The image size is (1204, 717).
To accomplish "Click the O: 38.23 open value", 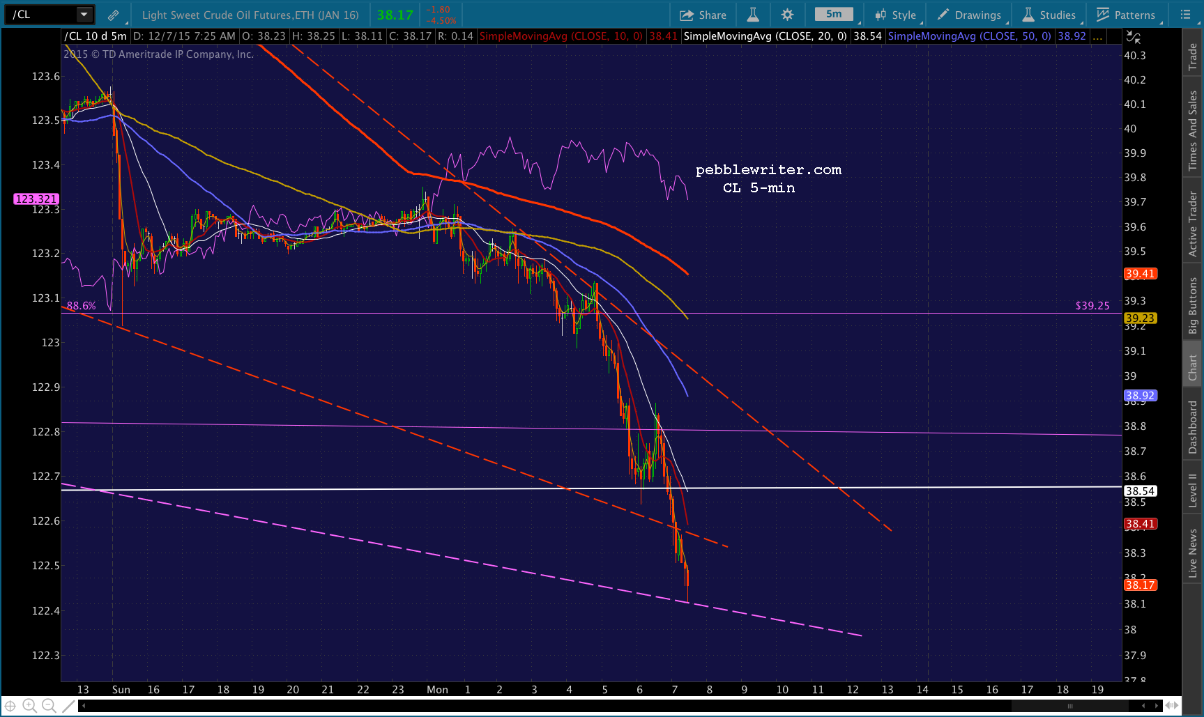I will pyautogui.click(x=262, y=36).
